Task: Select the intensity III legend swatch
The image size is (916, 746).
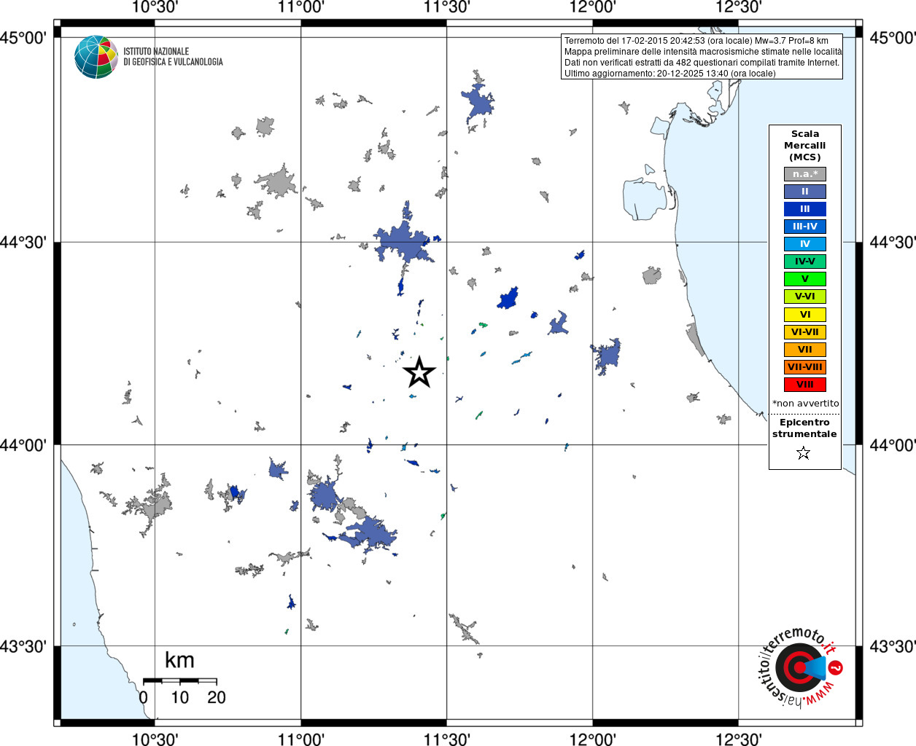Action: point(805,209)
